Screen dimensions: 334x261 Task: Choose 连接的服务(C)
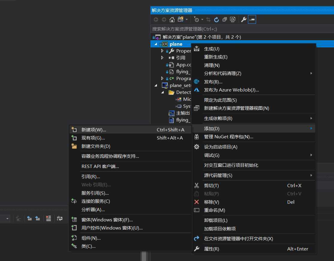[130, 201]
